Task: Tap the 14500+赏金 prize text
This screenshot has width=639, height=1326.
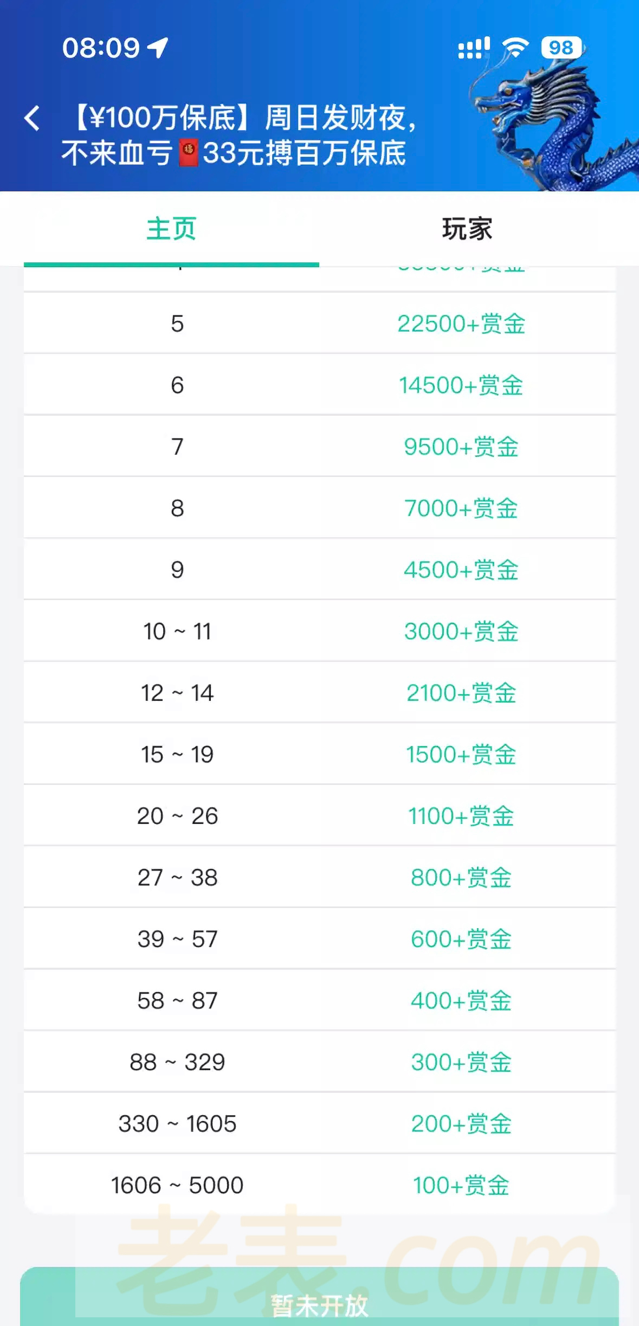Action: [461, 385]
